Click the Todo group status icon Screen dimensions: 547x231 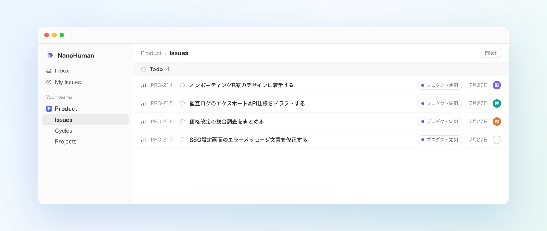144,69
